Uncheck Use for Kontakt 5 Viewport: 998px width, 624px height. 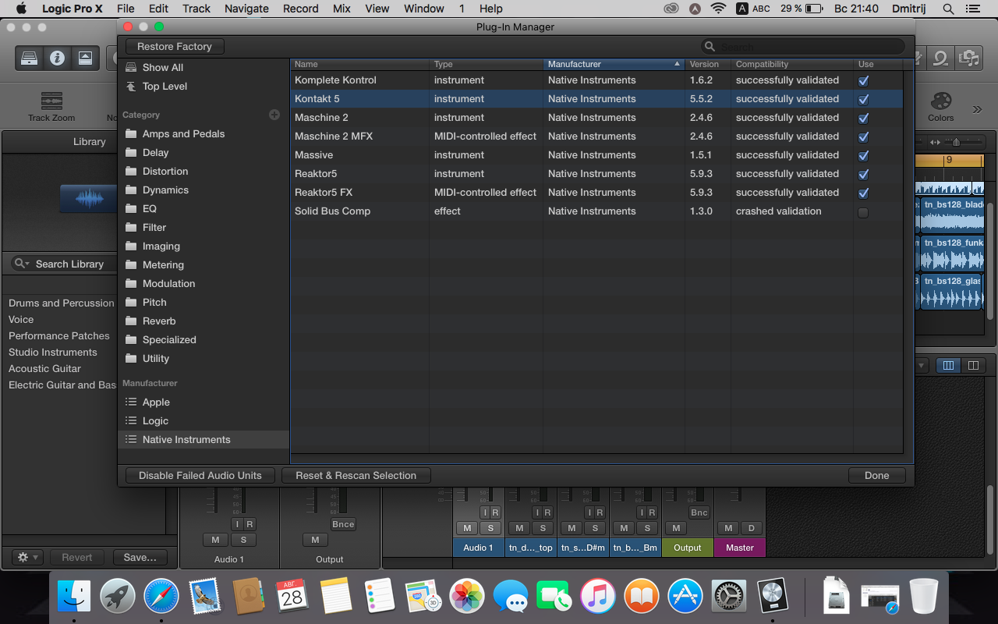863,99
